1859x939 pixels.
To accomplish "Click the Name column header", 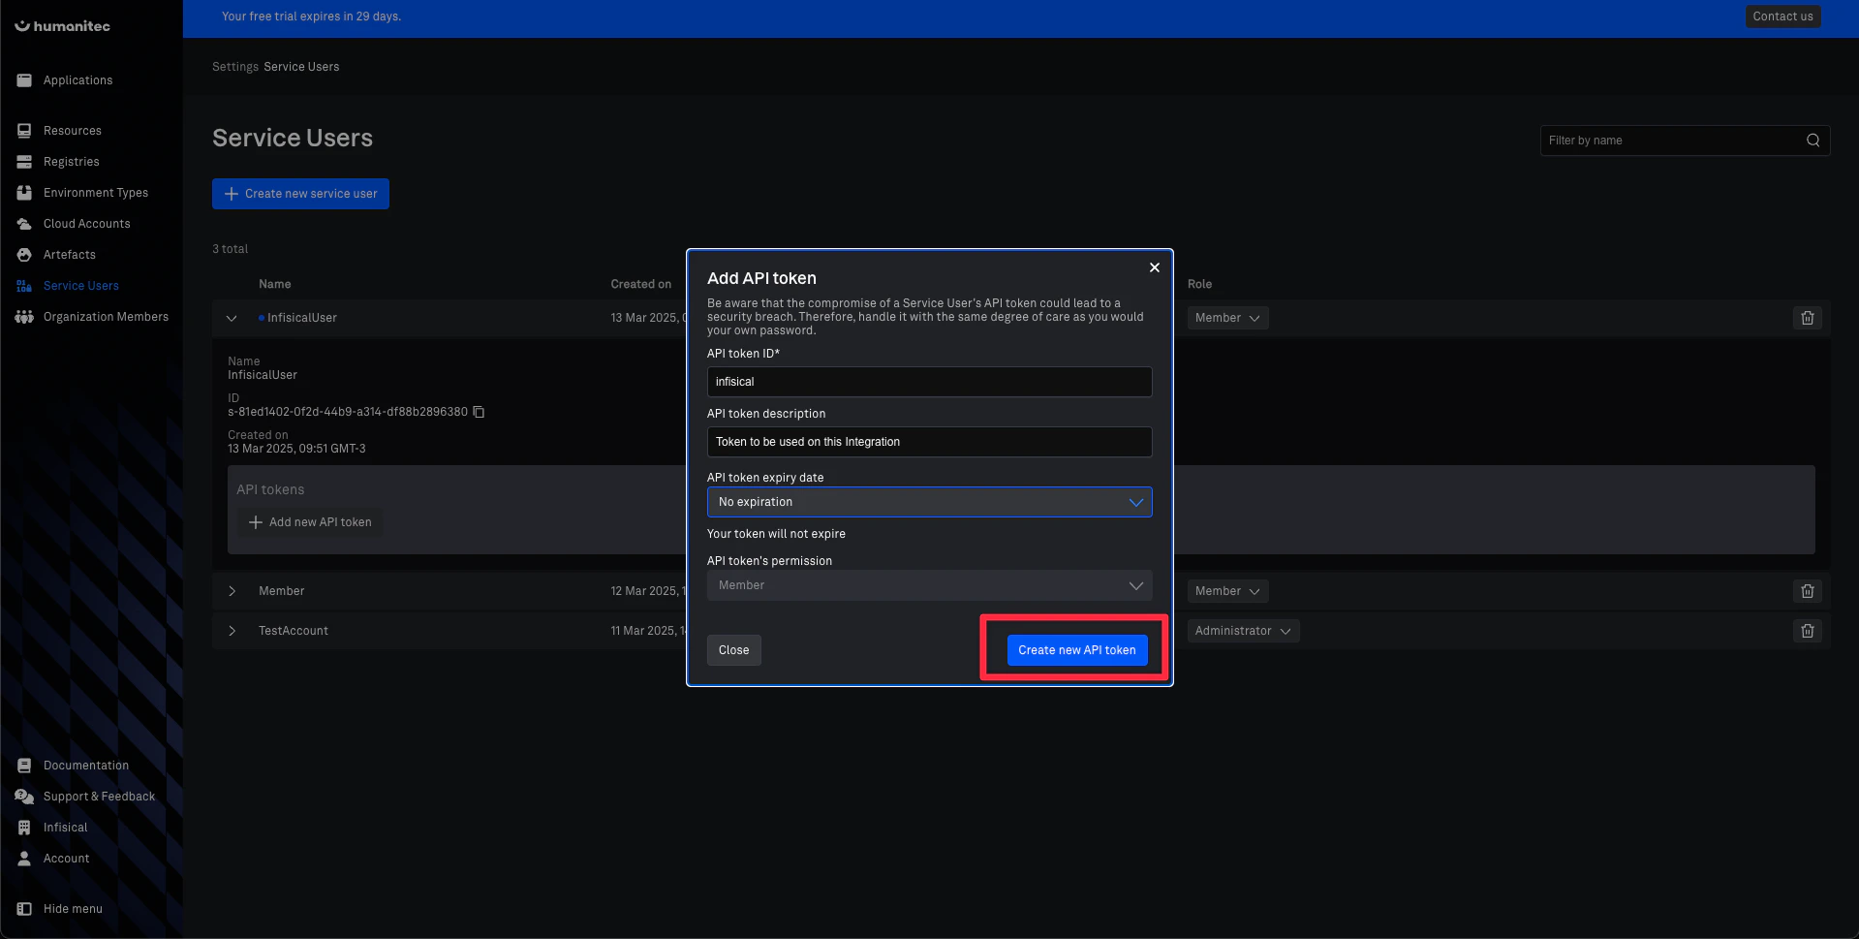I will pos(274,284).
